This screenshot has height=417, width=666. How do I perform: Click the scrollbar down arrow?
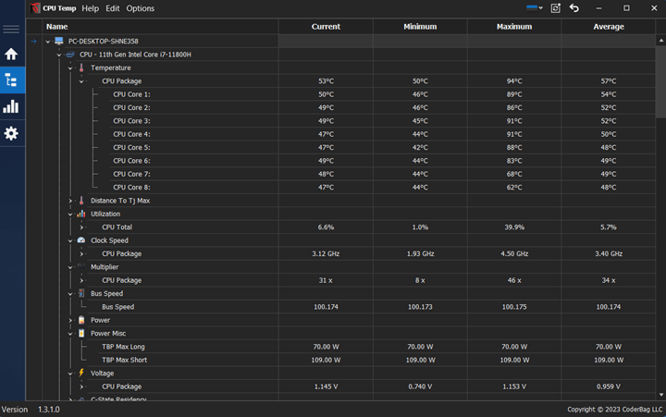[660, 395]
